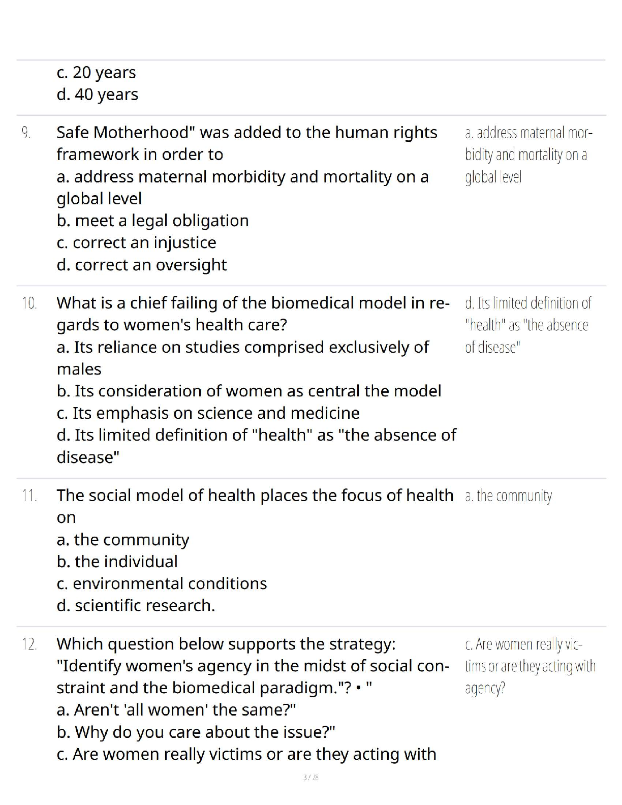The image size is (622, 805).
Task: Choose option "c. correct an injustice"
Action: (x=136, y=243)
